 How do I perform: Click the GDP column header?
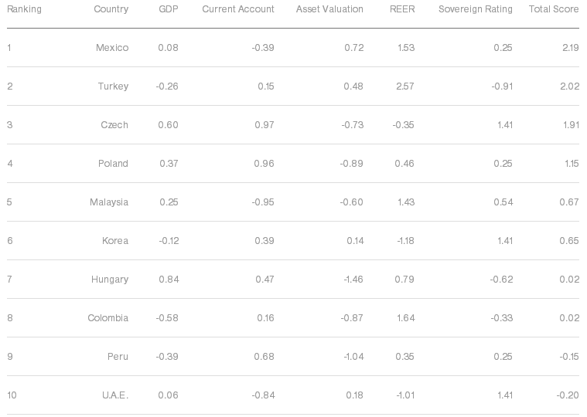[169, 9]
